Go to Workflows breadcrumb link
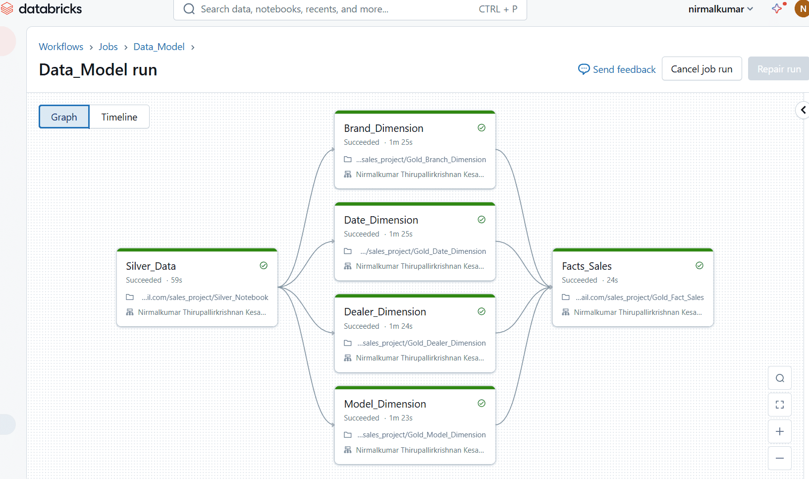The image size is (809, 479). pos(61,47)
